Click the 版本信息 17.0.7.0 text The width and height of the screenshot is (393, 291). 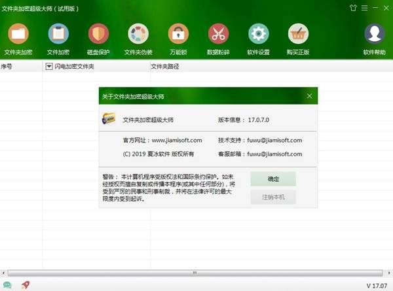pos(244,120)
